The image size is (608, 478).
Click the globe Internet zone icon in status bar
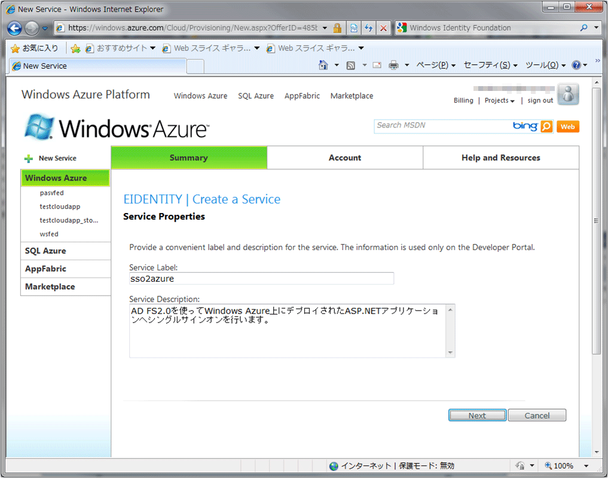click(x=334, y=466)
